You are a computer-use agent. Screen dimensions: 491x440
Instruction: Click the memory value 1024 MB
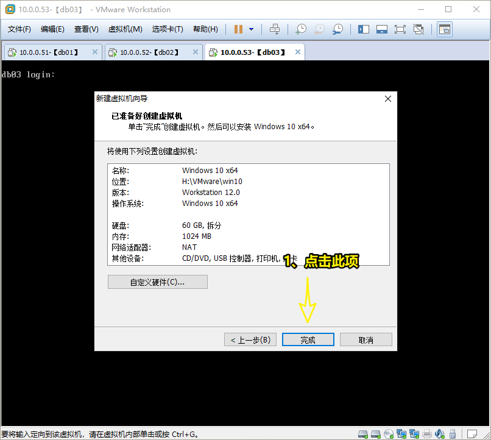point(197,236)
